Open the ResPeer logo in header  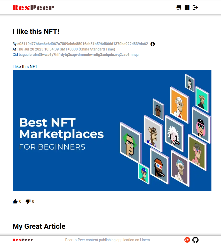coord(33,7)
